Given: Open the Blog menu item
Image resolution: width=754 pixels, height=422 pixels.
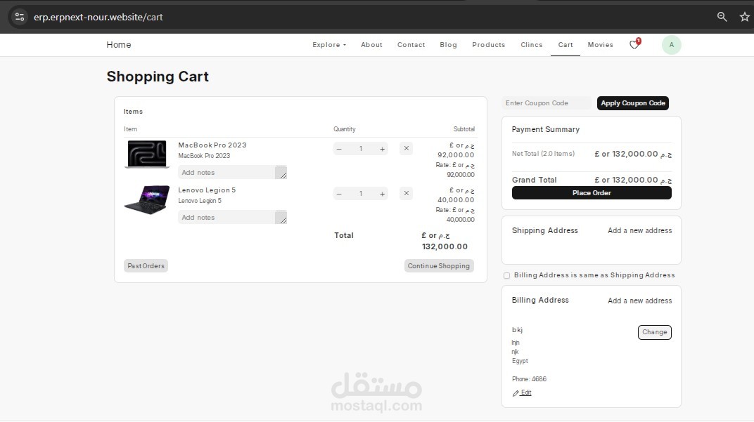Looking at the screenshot, I should tap(448, 45).
